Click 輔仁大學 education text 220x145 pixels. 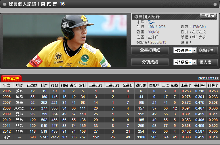coord(199,37)
